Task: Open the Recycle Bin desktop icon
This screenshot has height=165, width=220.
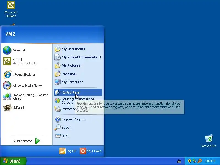Action: click(209, 139)
